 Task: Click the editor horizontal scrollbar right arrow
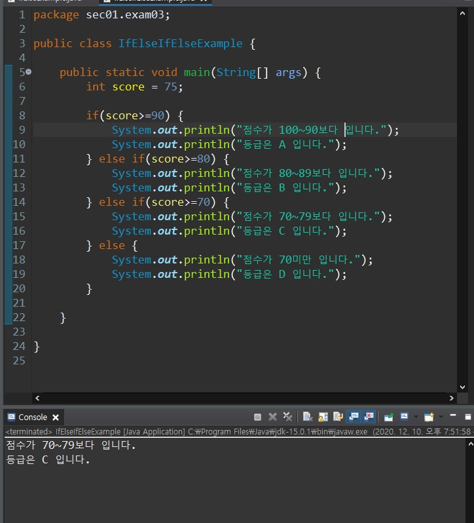[x=452, y=398]
